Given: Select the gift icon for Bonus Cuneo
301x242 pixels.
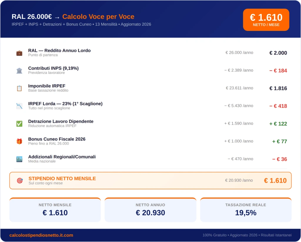Looking at the screenshot, I should pyautogui.click(x=19, y=141).
